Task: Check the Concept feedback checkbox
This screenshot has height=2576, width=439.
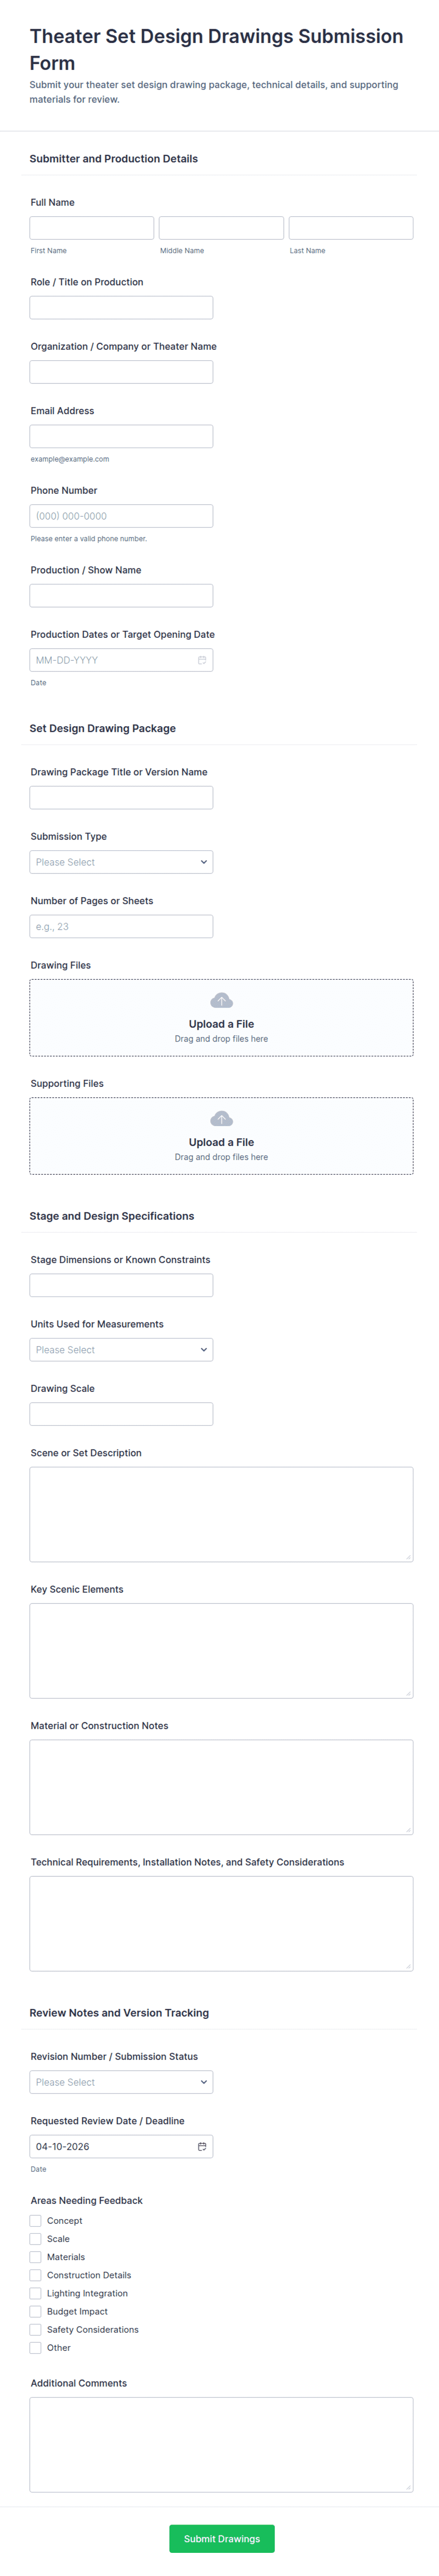Action: click(x=36, y=2220)
